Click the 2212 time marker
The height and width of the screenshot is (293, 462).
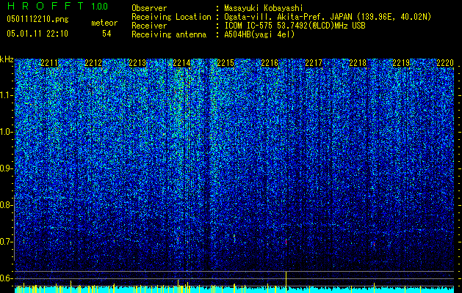pyautogui.click(x=93, y=63)
